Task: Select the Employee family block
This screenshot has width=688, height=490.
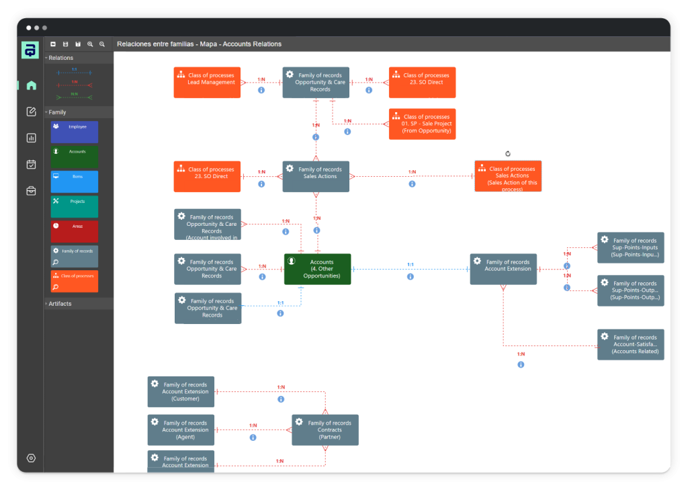Action: pos(74,132)
